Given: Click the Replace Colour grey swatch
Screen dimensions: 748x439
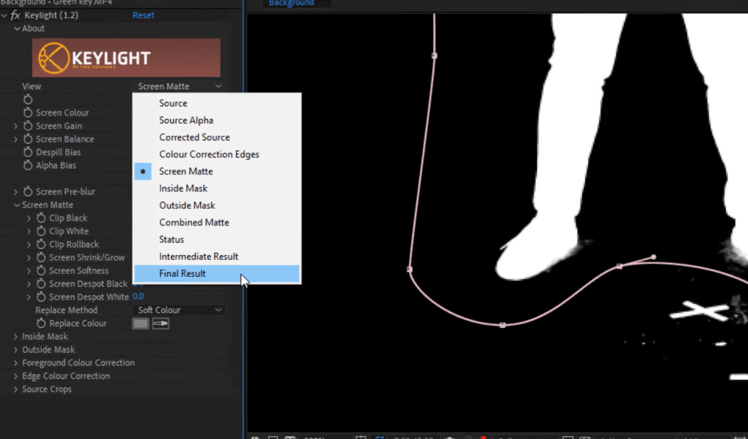Looking at the screenshot, I should (140, 324).
